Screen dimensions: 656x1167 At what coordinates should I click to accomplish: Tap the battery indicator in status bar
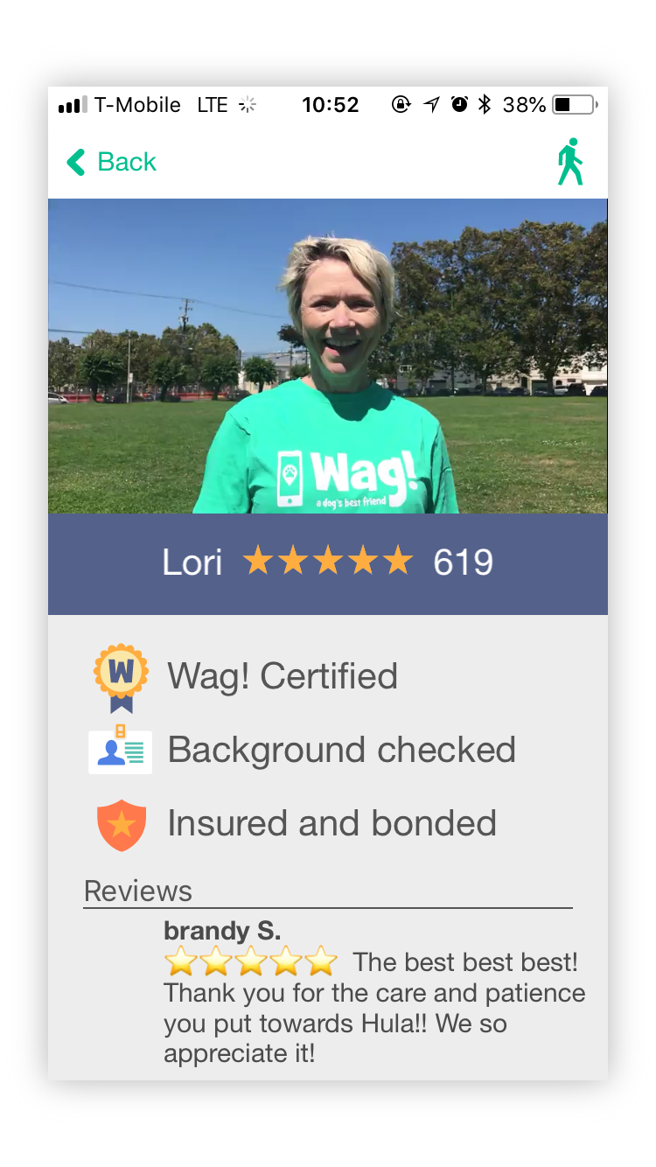(x=575, y=105)
